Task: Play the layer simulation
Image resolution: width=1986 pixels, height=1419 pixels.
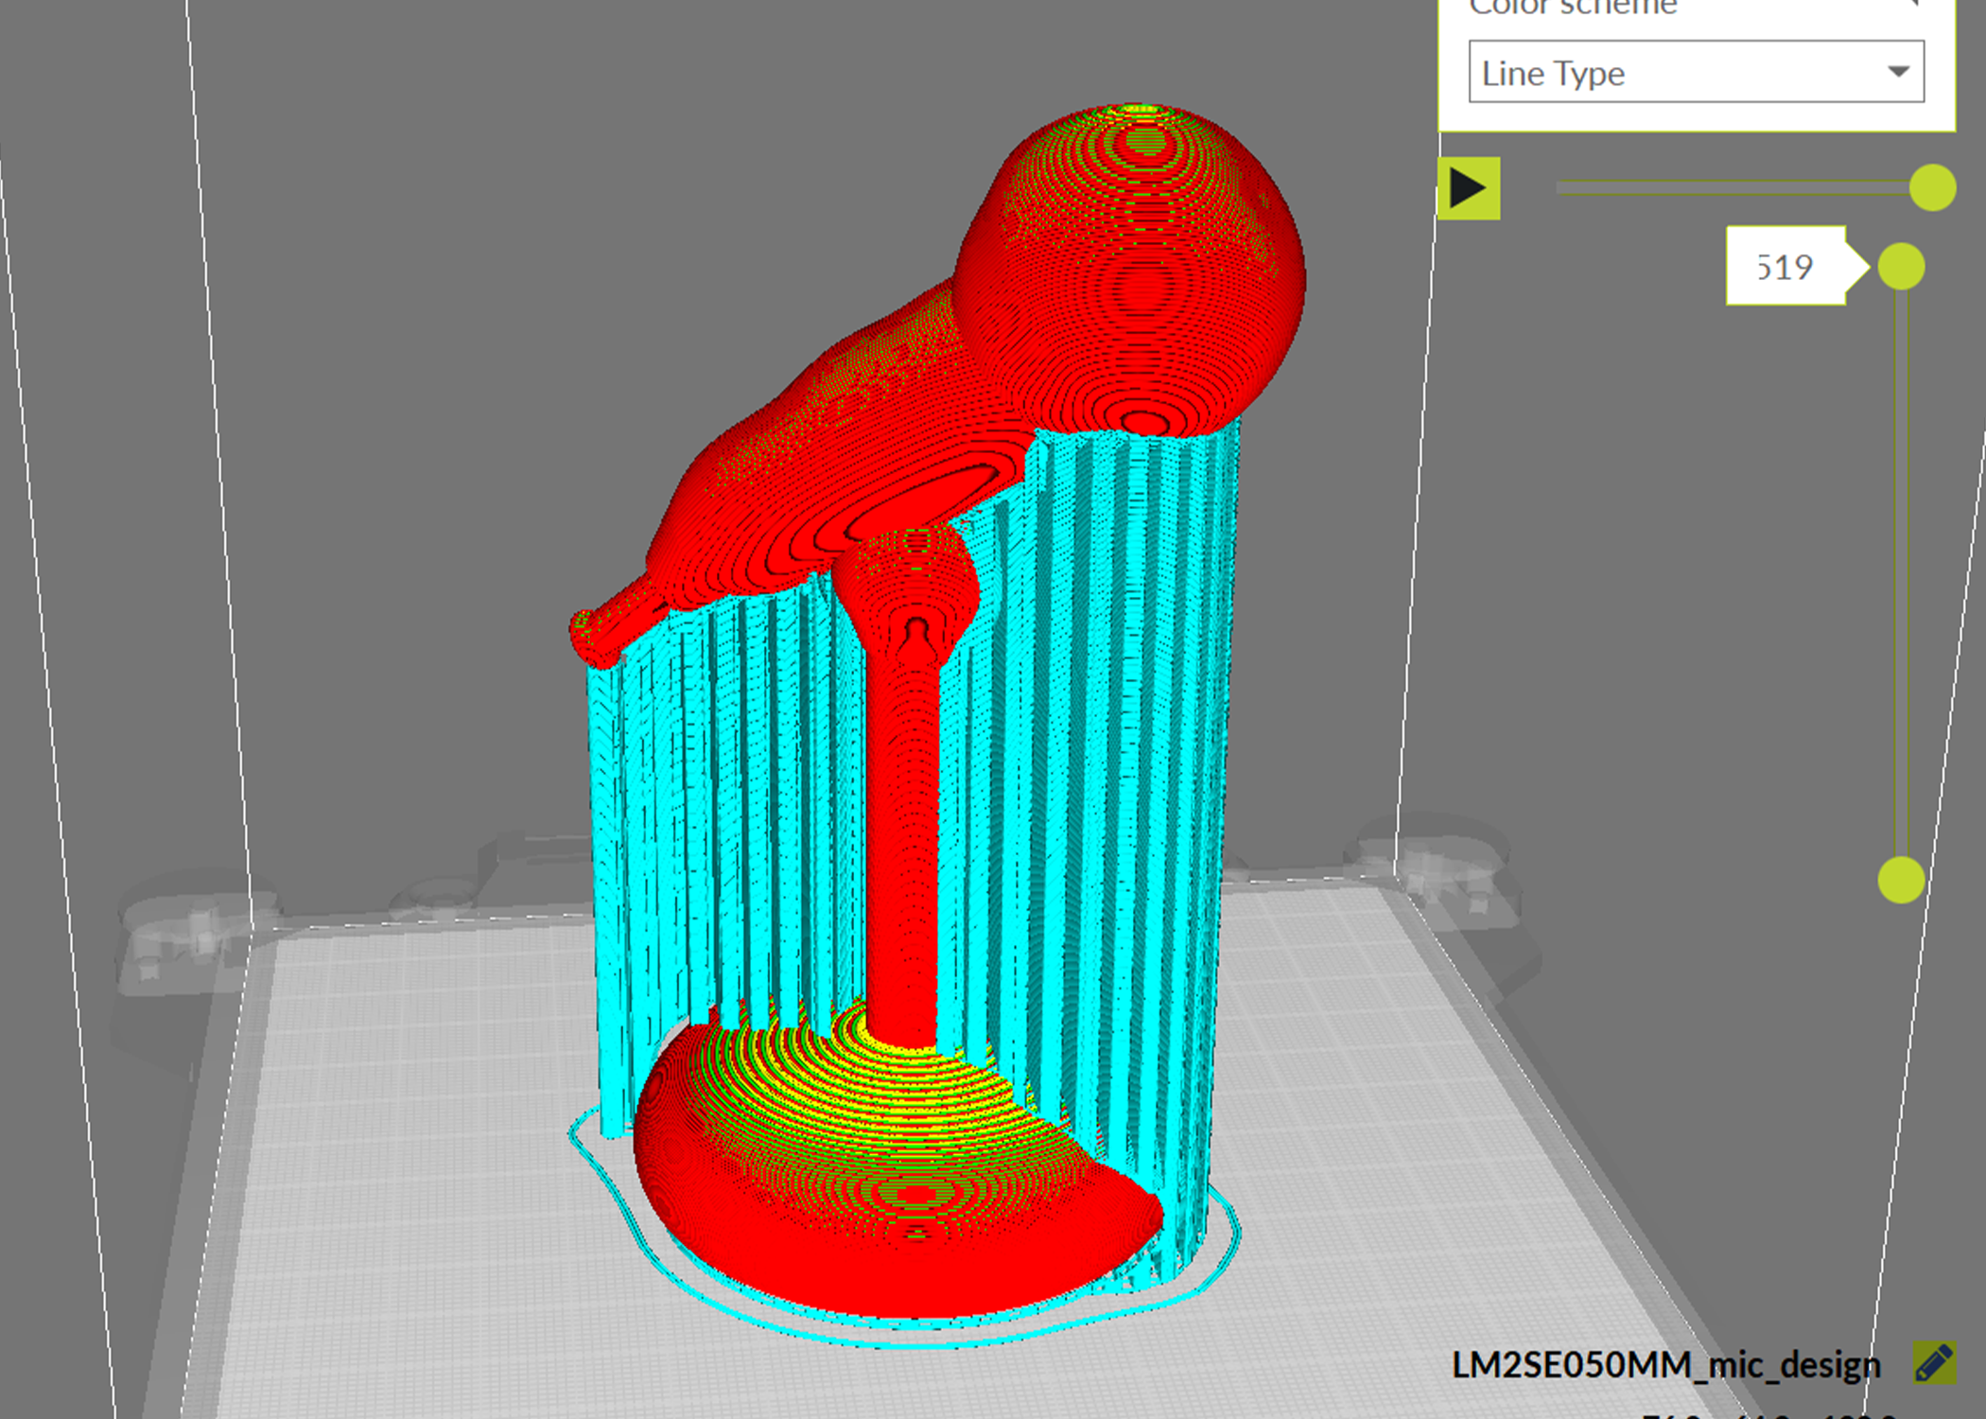Action: [1468, 188]
